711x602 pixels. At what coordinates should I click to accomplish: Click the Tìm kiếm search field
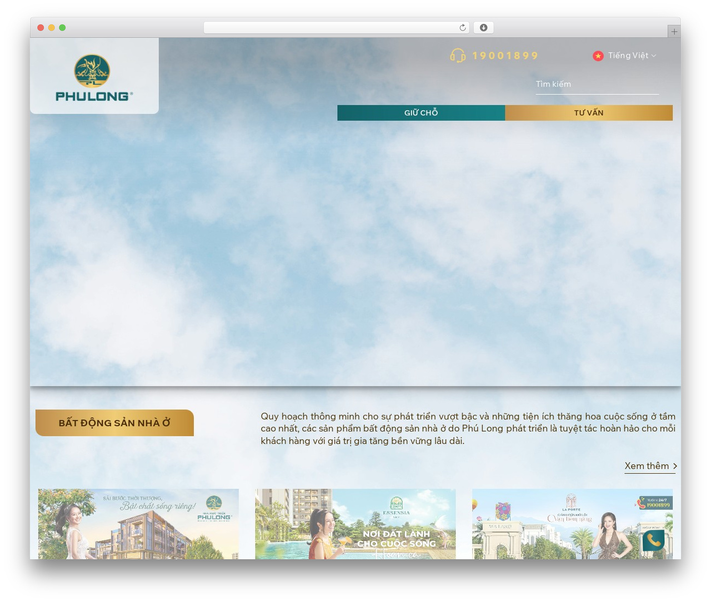pos(597,84)
